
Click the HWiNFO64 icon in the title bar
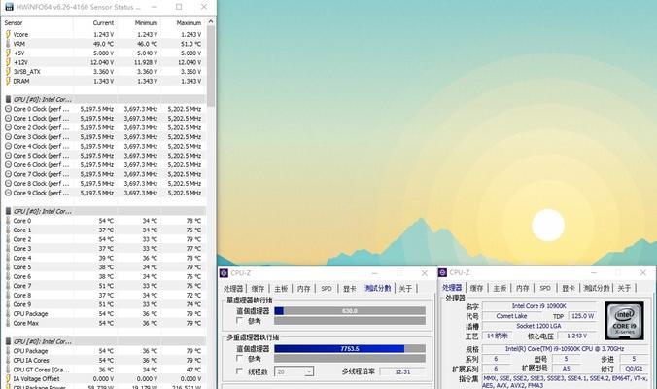tap(9, 7)
